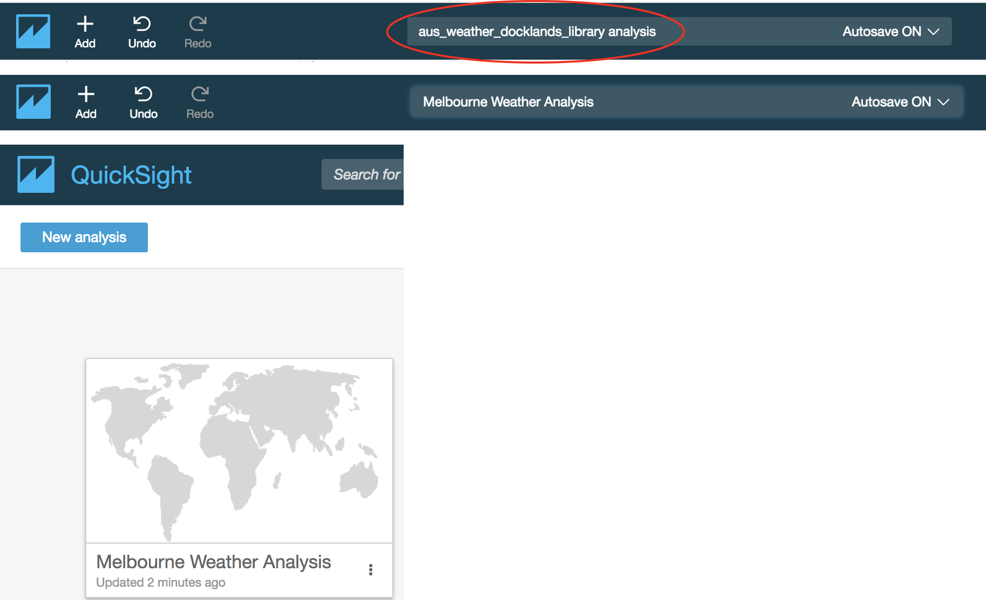The image size is (986, 600).
Task: Click Melbourne Weather Analysis card title
Action: click(x=213, y=562)
